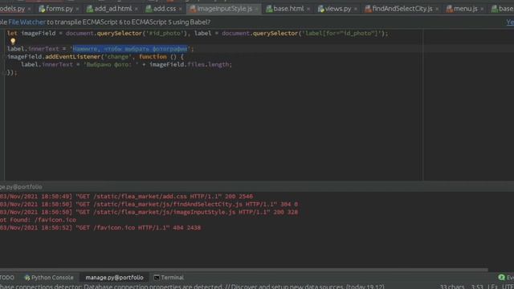Click the highlighted Russian label string
The image size is (514, 289).
tap(130, 49)
